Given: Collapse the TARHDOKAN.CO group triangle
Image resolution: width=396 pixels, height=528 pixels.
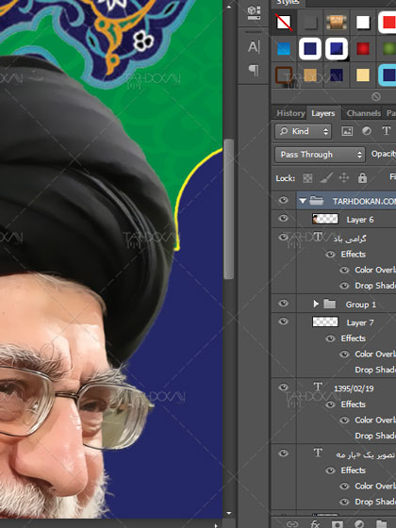Looking at the screenshot, I should coord(303,201).
